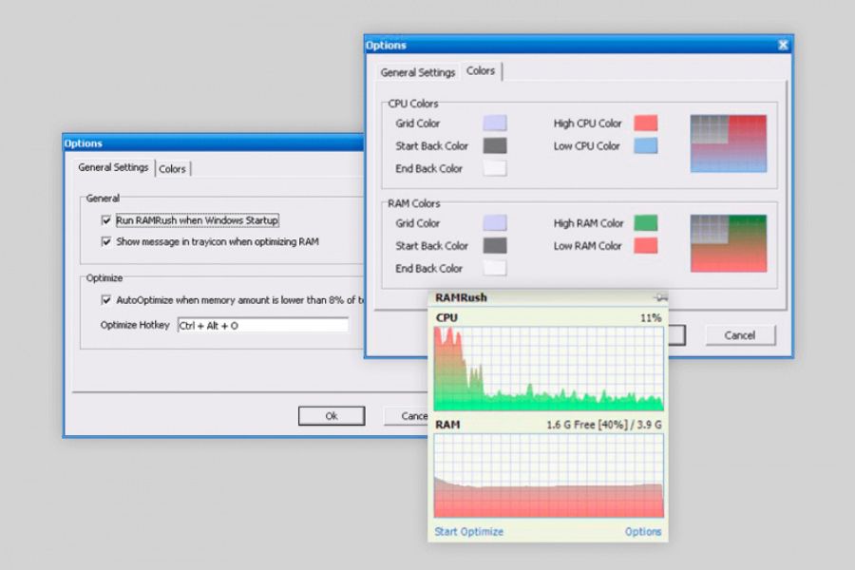Open the Options link in RAMRush widget
This screenshot has width=855, height=570.
(x=643, y=532)
